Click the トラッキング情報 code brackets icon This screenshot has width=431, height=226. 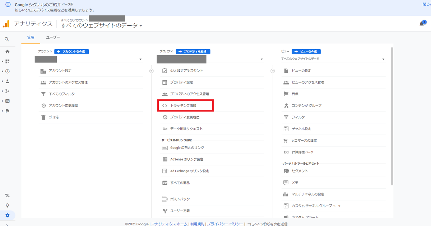(165, 106)
